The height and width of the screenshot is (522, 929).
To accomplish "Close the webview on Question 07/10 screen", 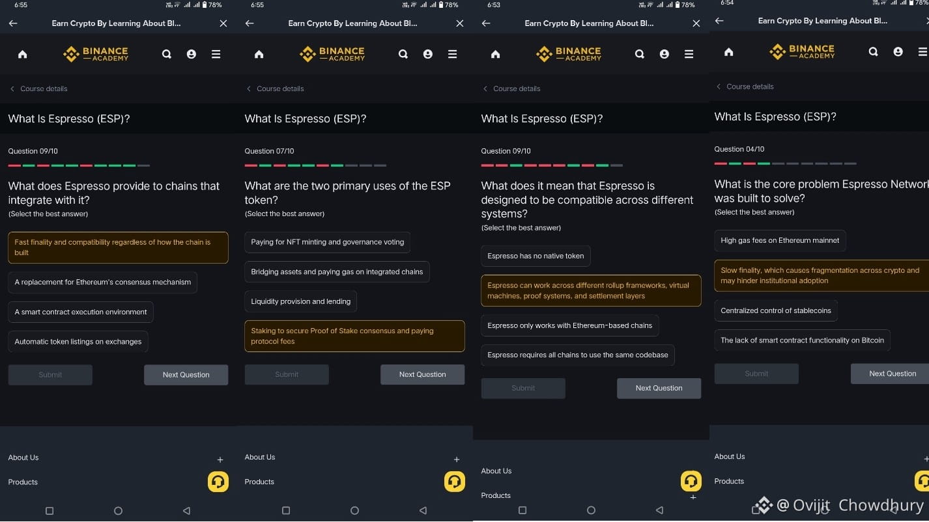I will click(460, 23).
